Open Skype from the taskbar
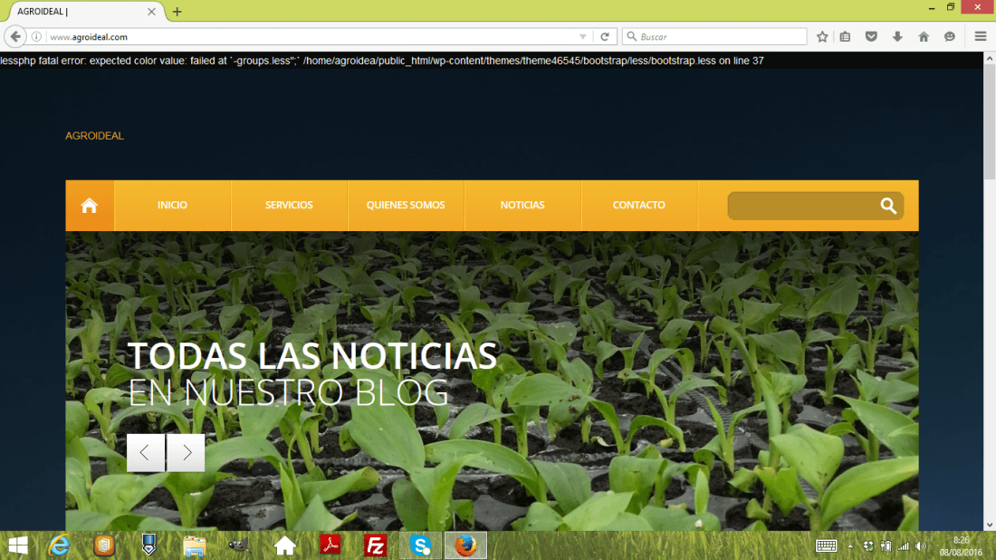996x560 pixels. point(420,546)
